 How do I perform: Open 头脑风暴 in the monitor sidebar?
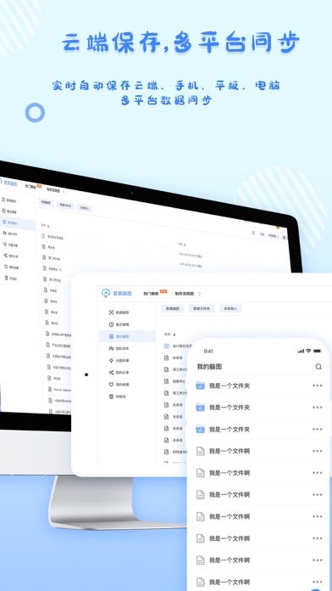click(10, 245)
